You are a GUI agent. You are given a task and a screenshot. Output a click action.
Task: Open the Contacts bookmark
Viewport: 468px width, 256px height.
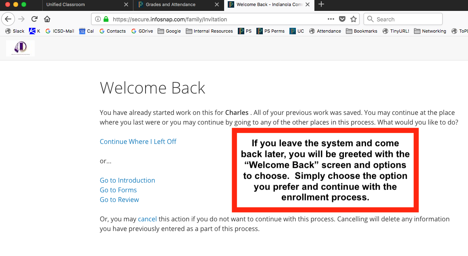pos(112,31)
